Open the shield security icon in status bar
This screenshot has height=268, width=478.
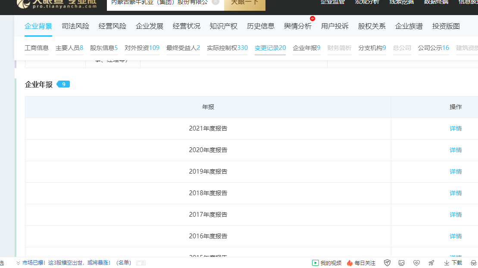(387, 263)
